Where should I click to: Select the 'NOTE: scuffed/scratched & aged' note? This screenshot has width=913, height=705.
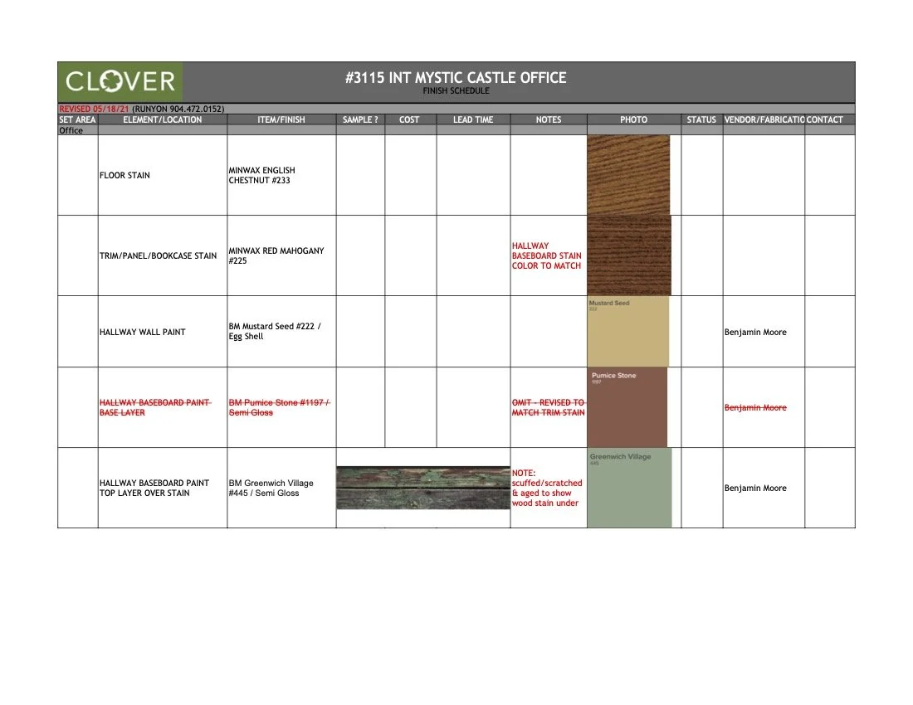coord(547,488)
